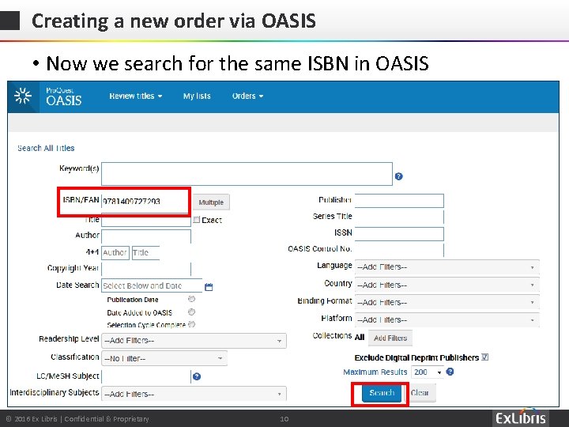Open the Review titles menu
The height and width of the screenshot is (427, 569).
point(136,96)
